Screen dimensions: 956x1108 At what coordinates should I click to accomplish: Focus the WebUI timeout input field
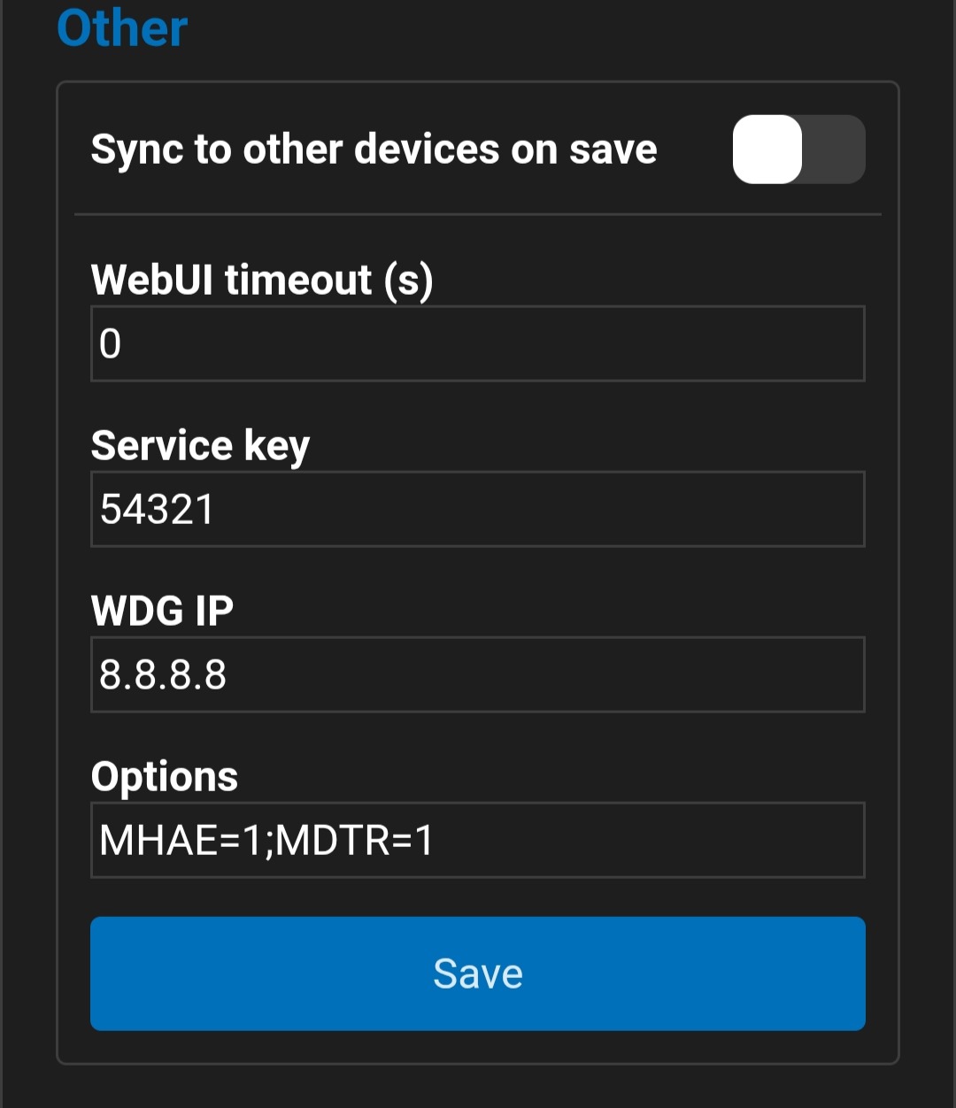(x=478, y=343)
